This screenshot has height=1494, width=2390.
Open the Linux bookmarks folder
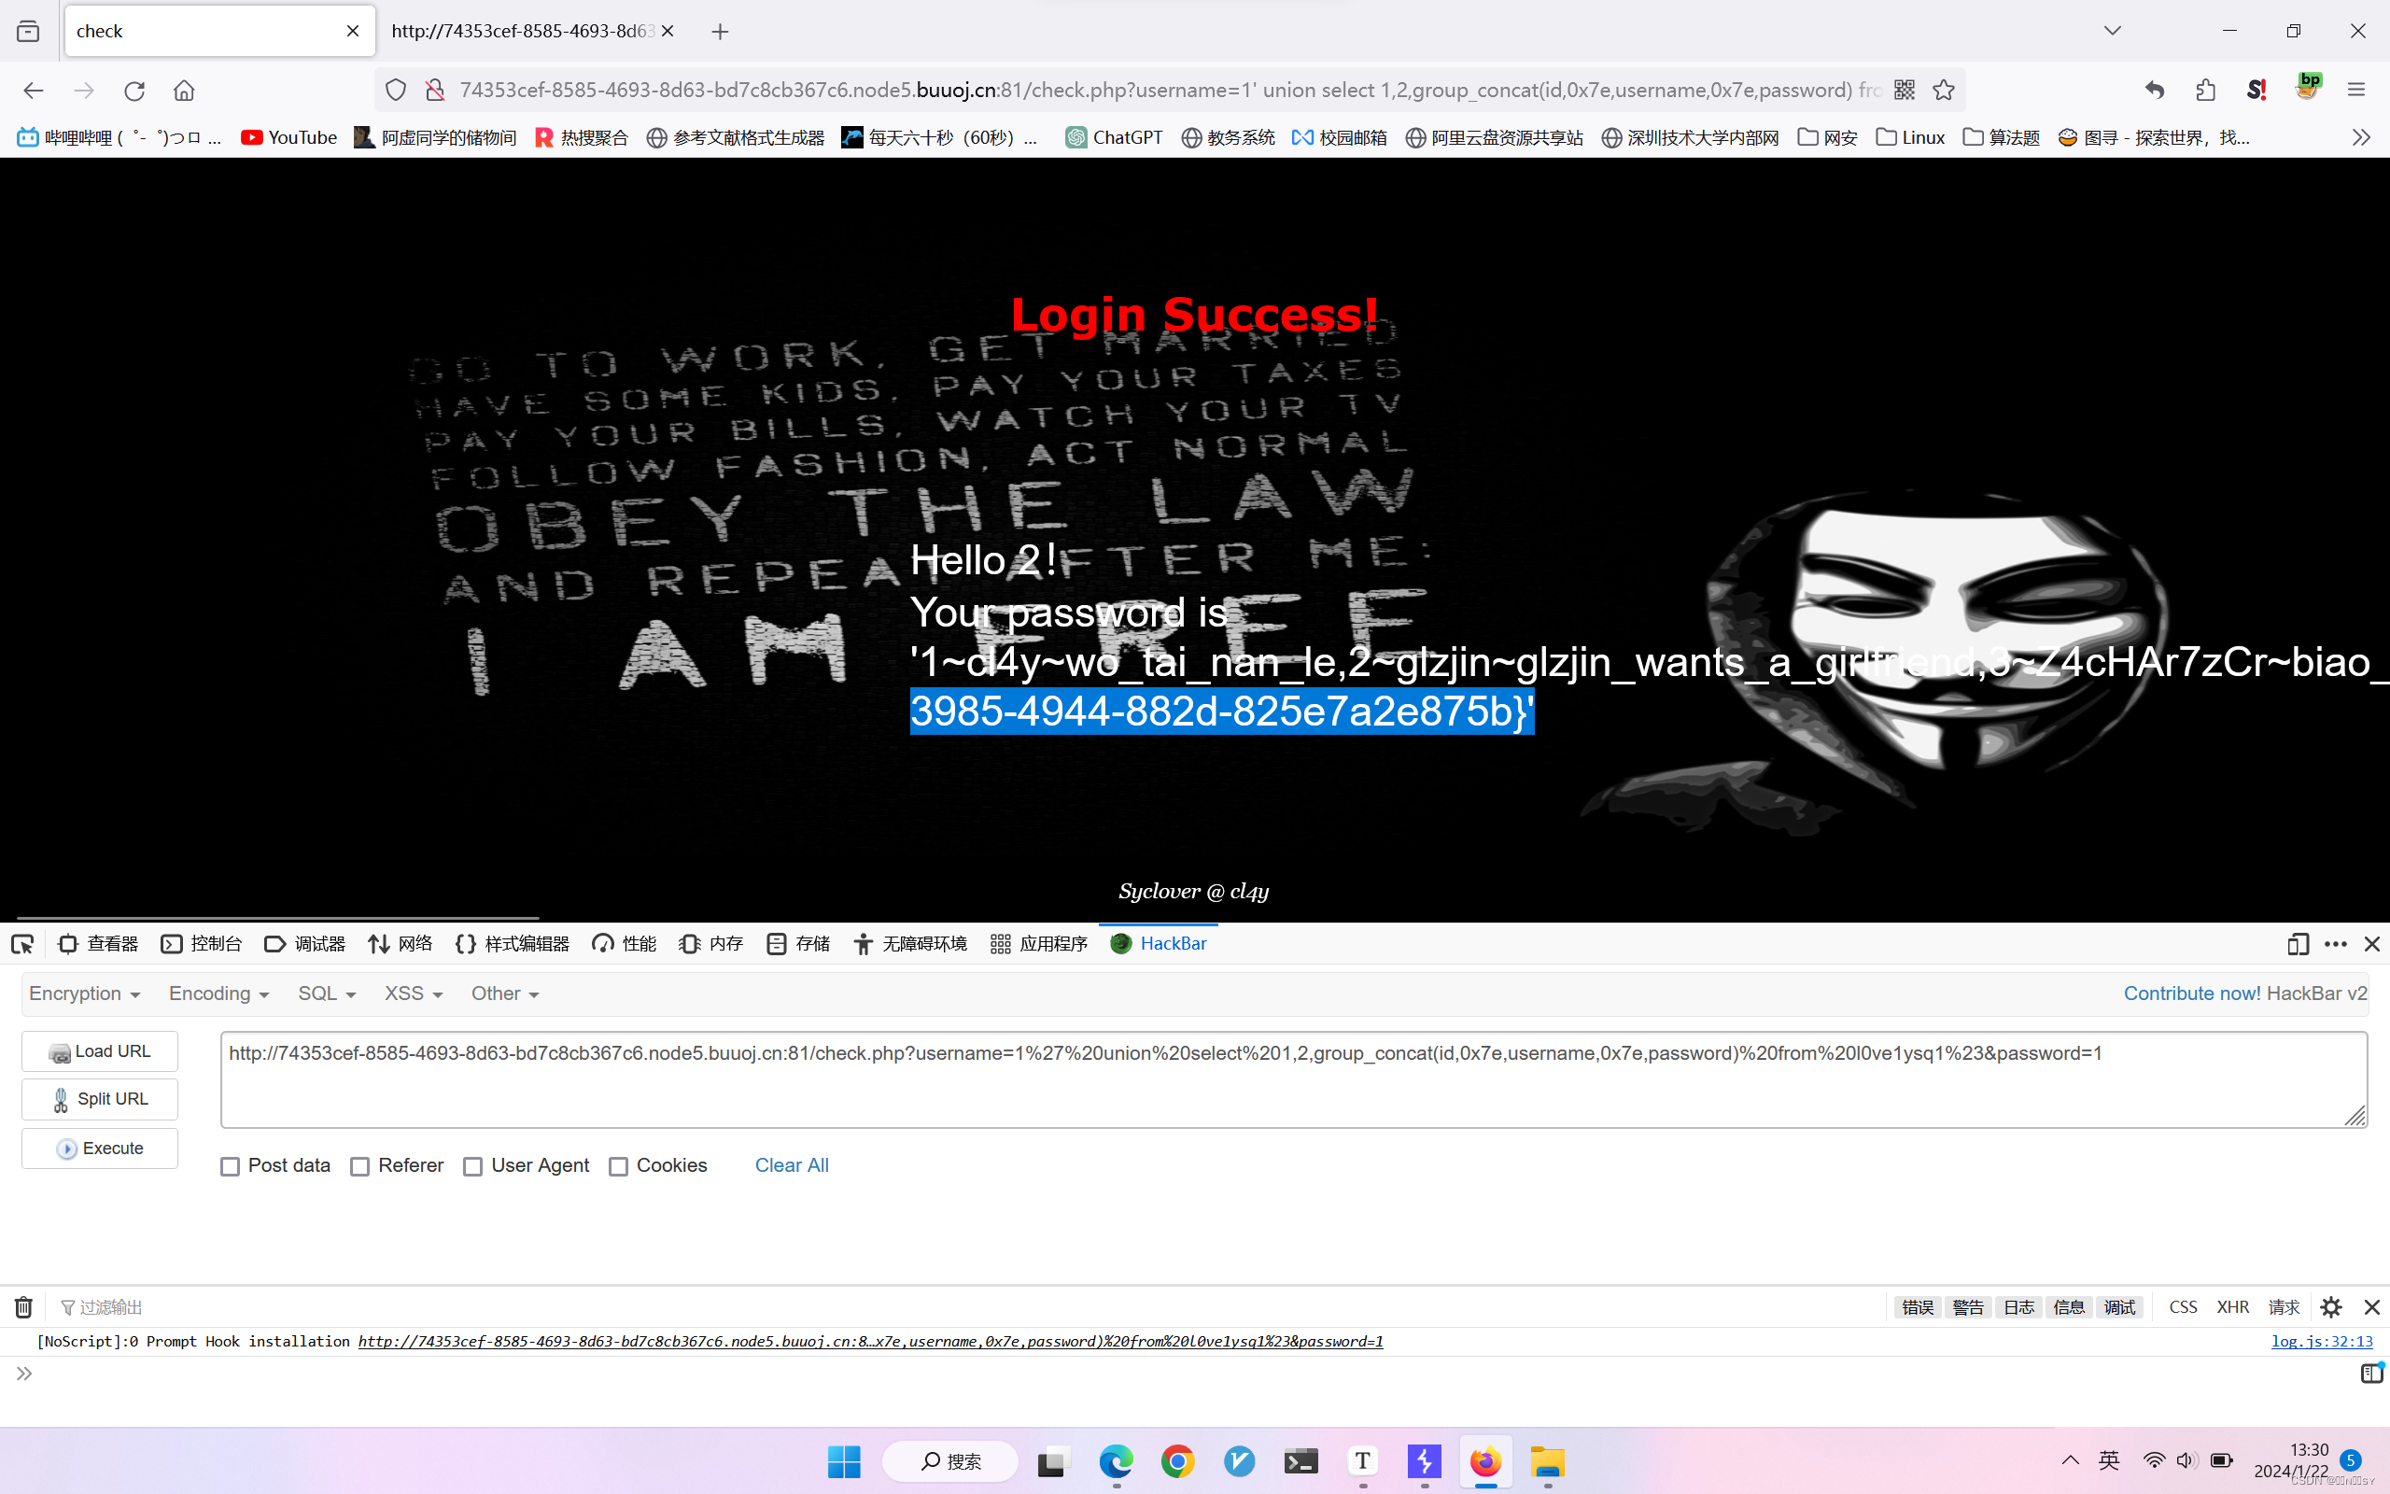point(1910,137)
